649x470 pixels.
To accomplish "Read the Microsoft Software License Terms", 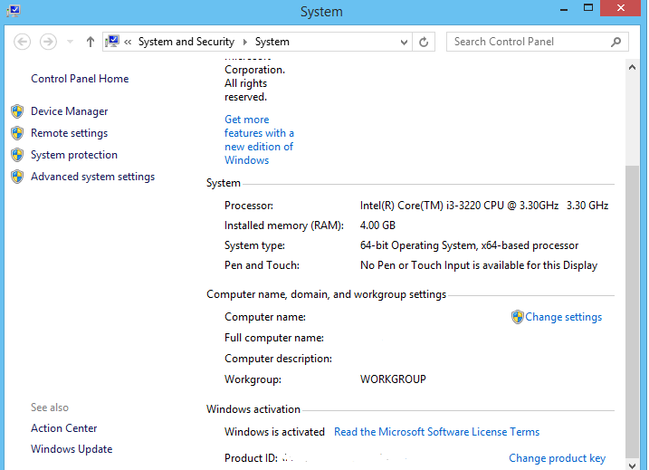I will 436,432.
